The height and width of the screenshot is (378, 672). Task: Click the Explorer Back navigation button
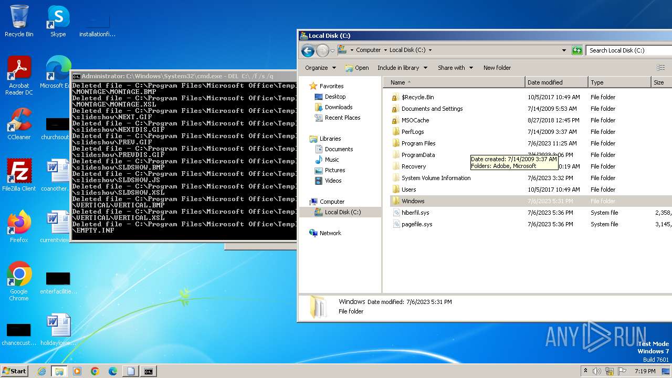tap(308, 50)
